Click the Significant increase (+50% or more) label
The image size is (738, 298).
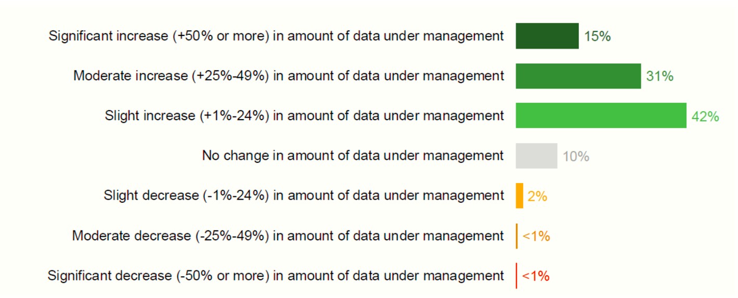point(276,36)
